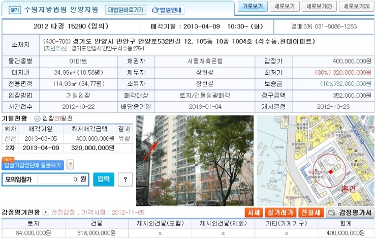Open the apartment building photo
376x240 pixels.
pos(195,161)
